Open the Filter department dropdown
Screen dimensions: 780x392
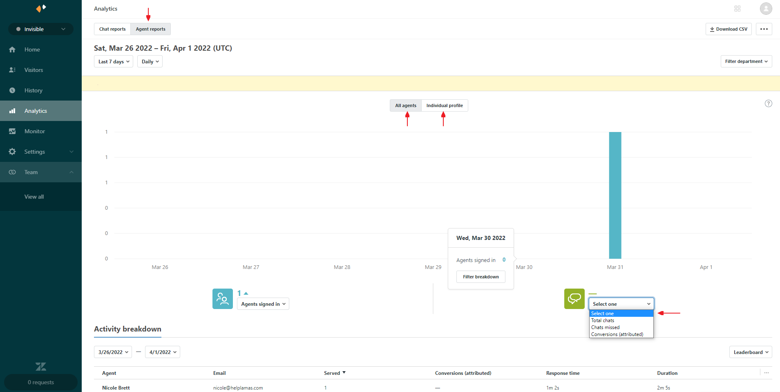coord(746,61)
